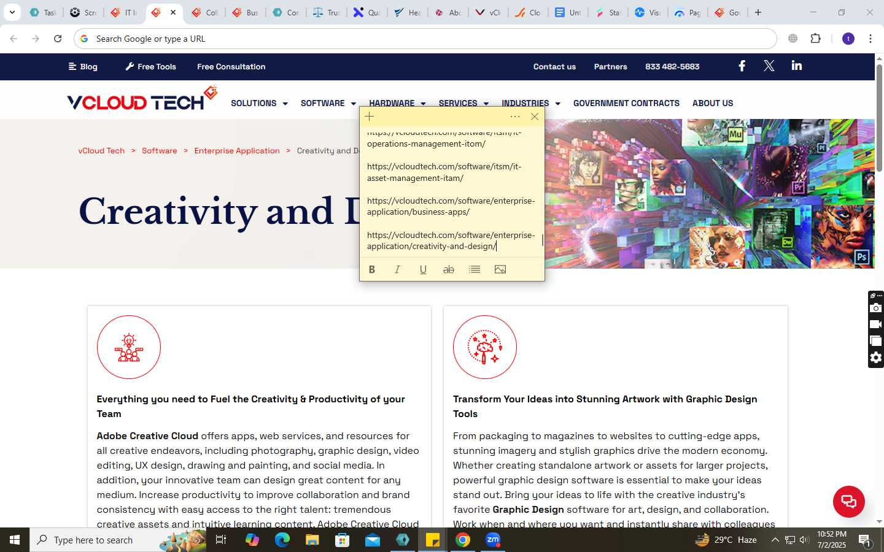Switch to the Gov browser tab
Screen dimensions: 884x552
[727, 12]
